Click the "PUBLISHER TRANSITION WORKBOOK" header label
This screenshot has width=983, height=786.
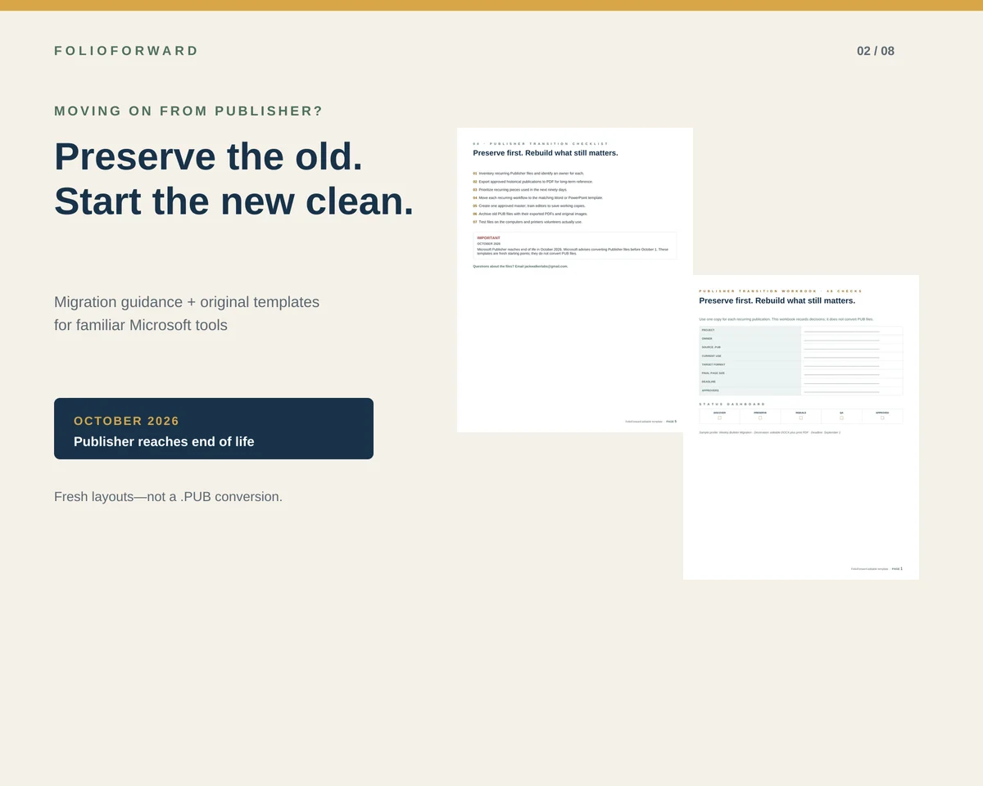[759, 291]
